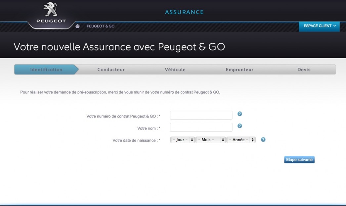Open the Mois month dropdown

coord(210,140)
